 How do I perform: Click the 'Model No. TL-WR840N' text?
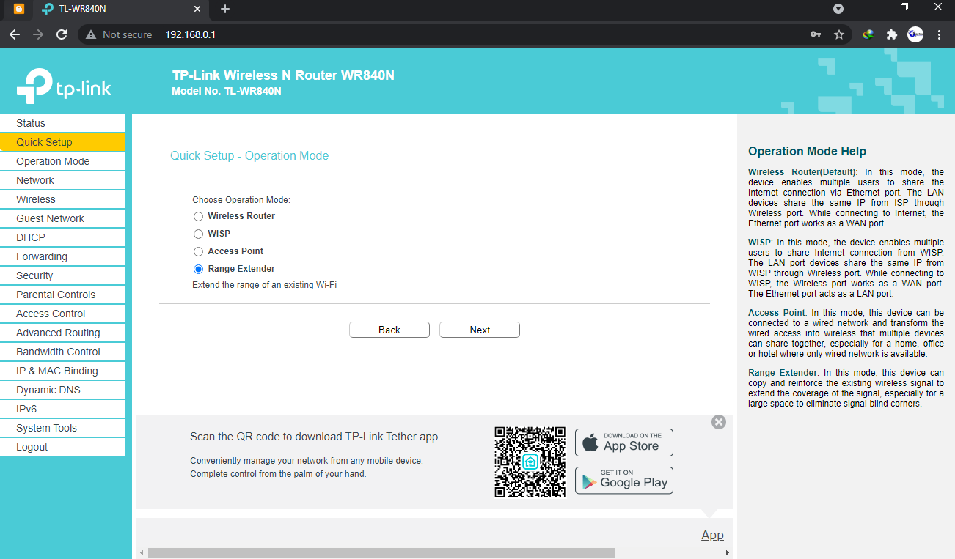pos(227,92)
